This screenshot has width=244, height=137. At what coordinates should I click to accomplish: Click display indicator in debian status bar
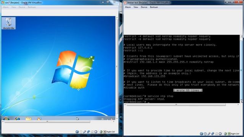coord(220,134)
